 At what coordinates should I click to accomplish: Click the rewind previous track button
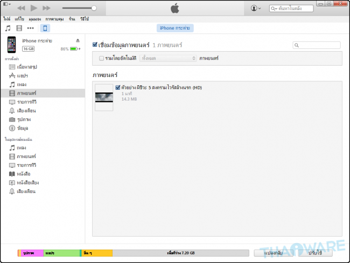click(21, 8)
